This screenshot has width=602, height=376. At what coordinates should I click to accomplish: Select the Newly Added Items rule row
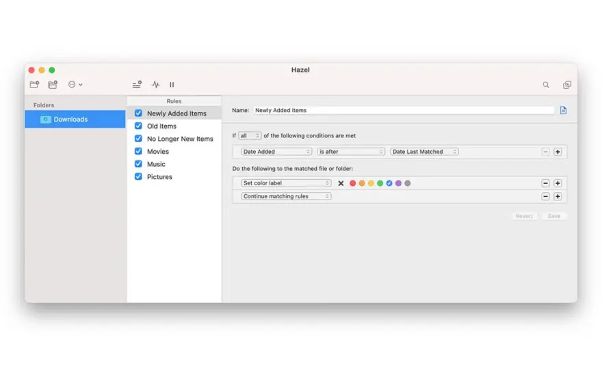point(174,113)
